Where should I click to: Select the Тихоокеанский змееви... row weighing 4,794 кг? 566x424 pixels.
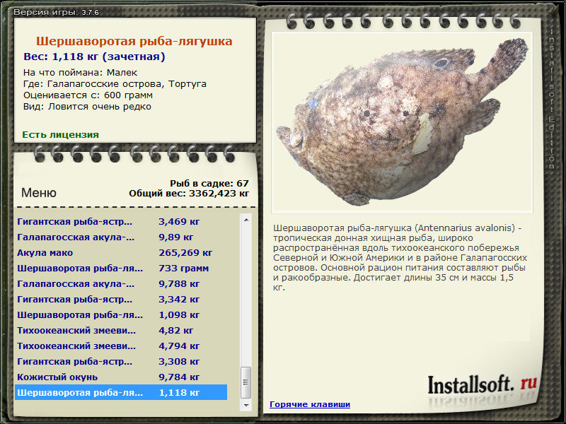click(121, 346)
